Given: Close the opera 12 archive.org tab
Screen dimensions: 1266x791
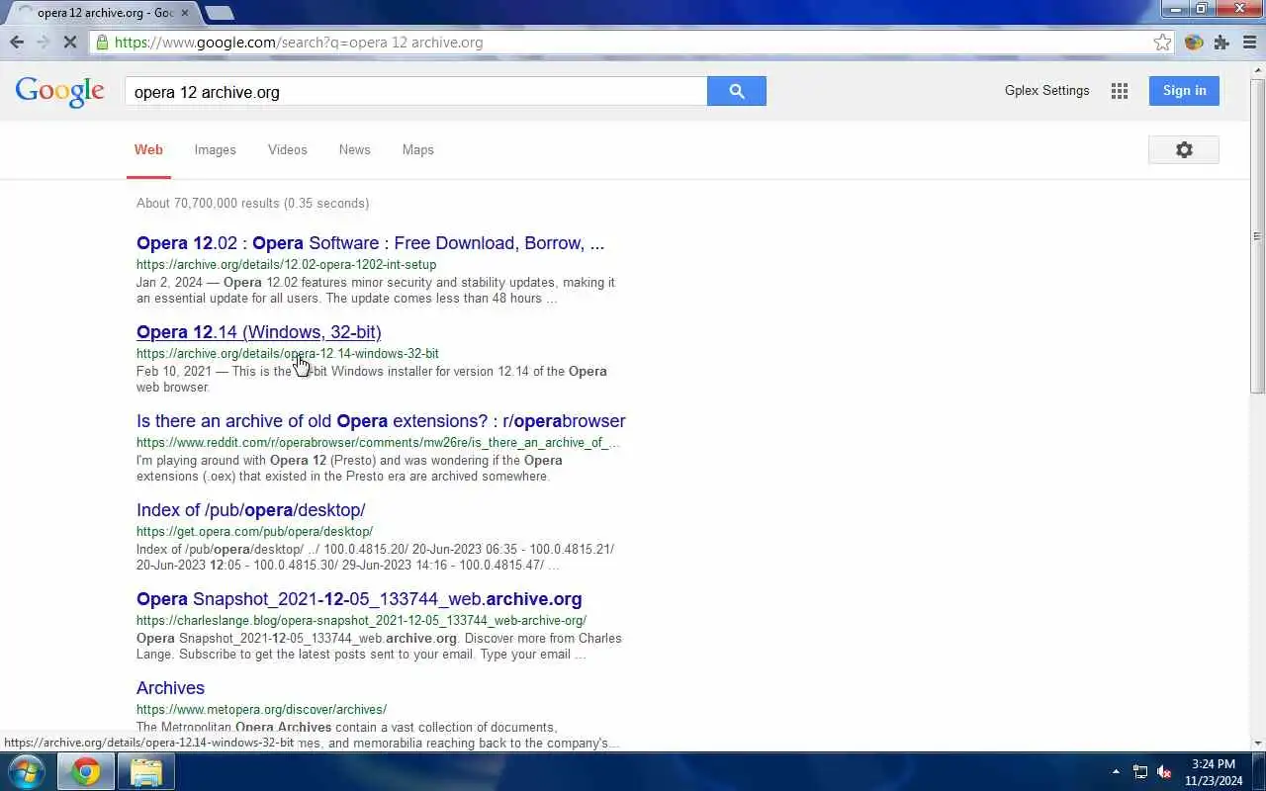Looking at the screenshot, I should pyautogui.click(x=184, y=13).
